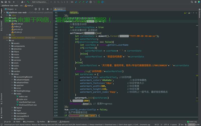Viewport: 201px width, 126px height.
Task: Toggle the Database tool window side tab
Action: [199, 13]
